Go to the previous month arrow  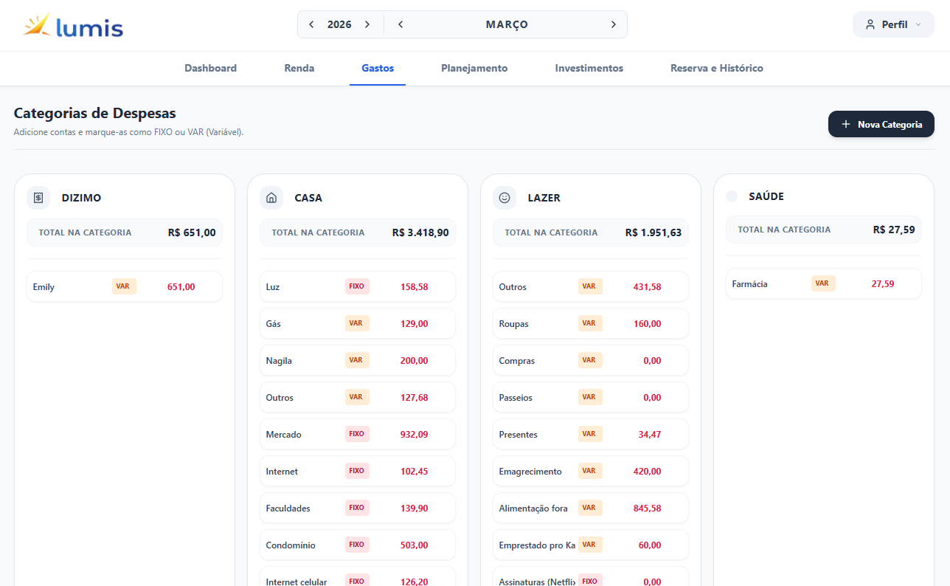click(401, 24)
